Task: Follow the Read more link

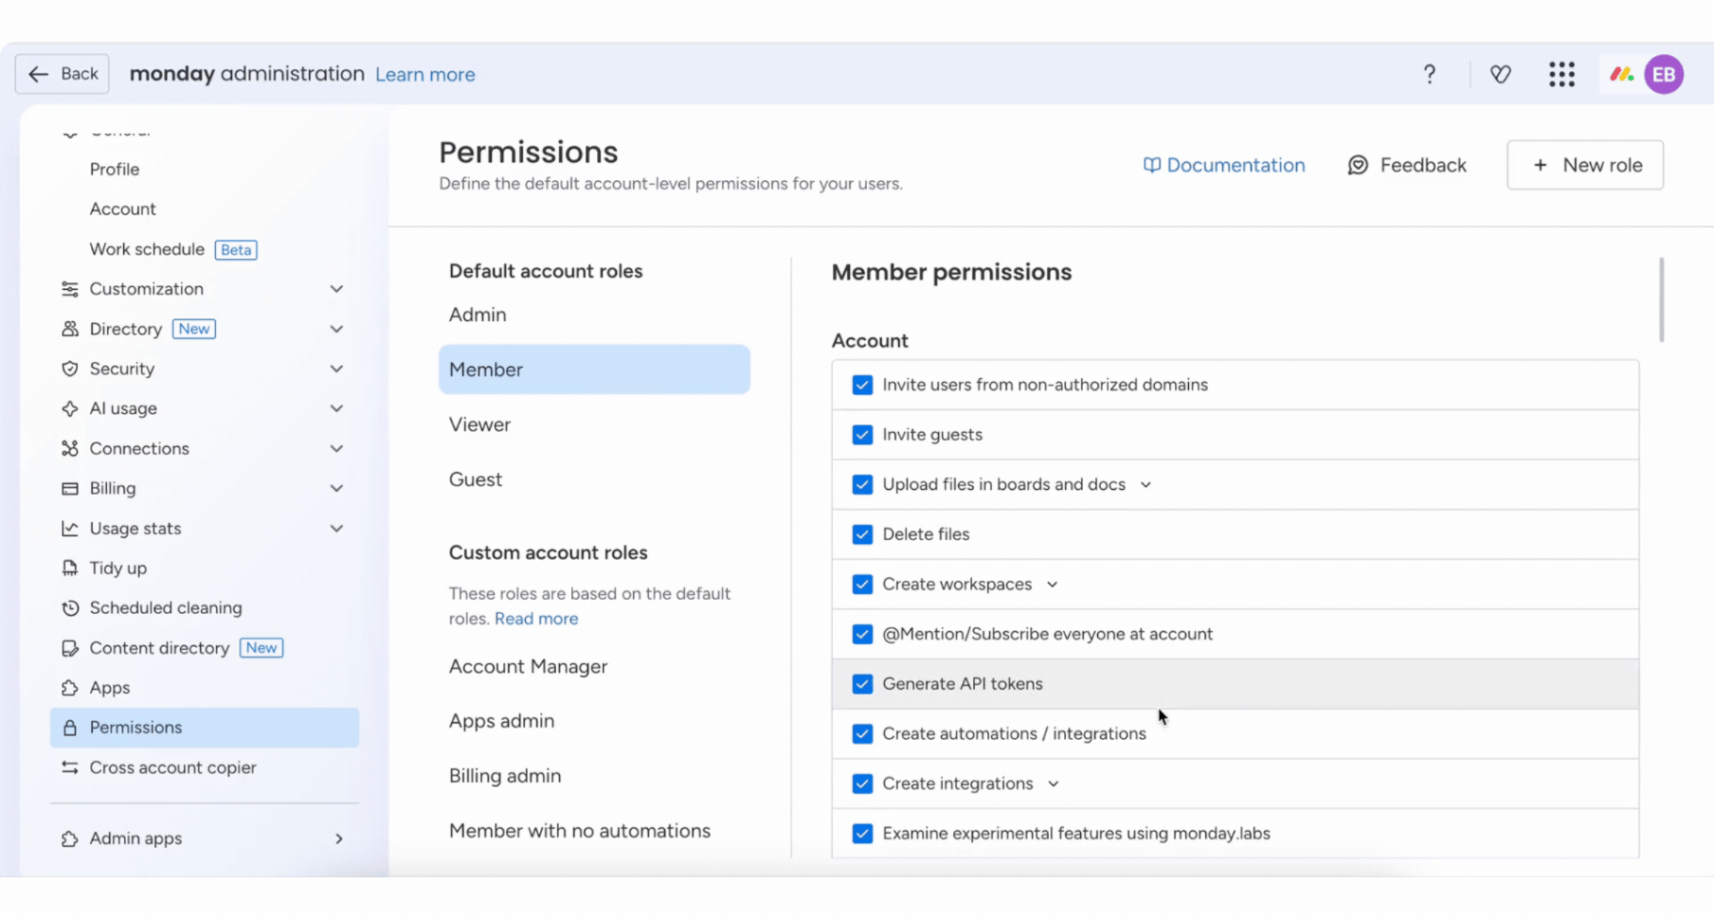Action: tap(536, 619)
